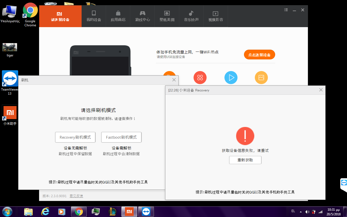Click the orange 点击连接设备 connect button
This screenshot has height=217, width=347.
click(259, 55)
